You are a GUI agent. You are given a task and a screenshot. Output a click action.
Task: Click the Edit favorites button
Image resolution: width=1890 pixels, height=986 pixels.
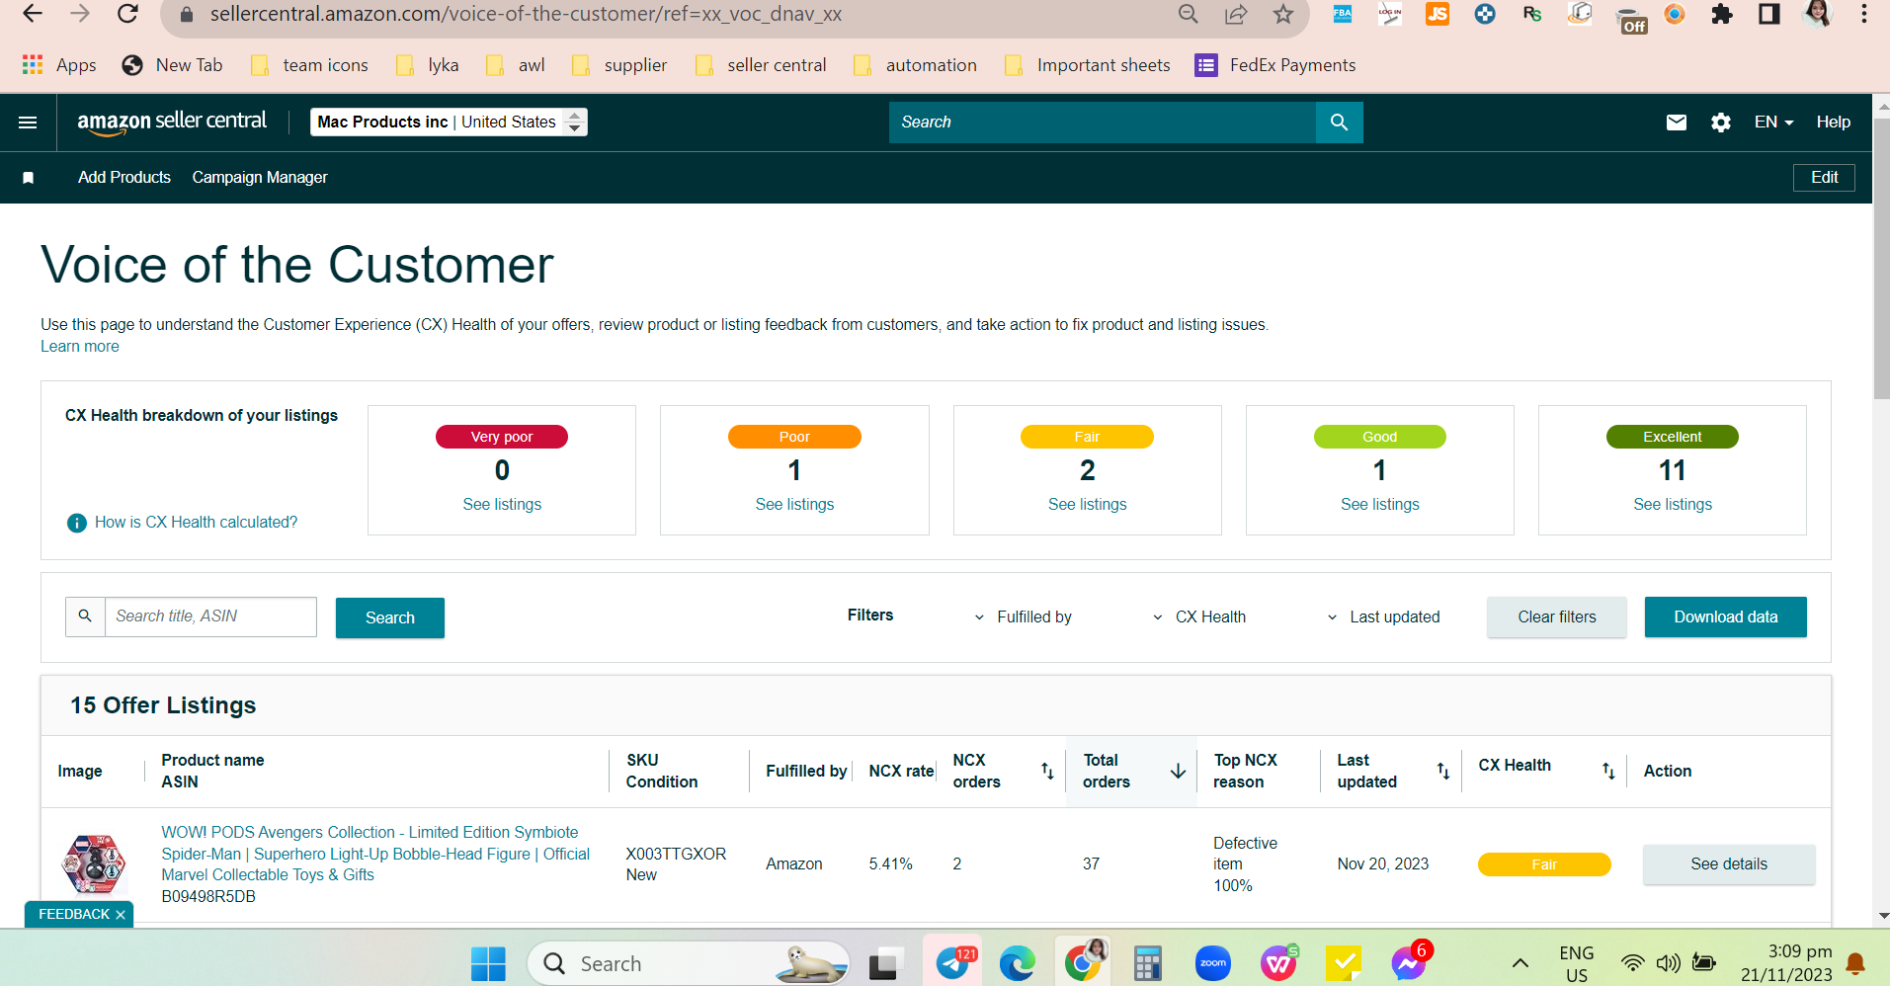[x=1824, y=178]
